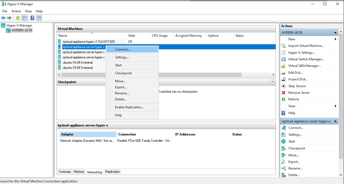This screenshot has height=184, width=344.
Task: Choose Enable Replication... in the context menu
Action: click(132, 107)
